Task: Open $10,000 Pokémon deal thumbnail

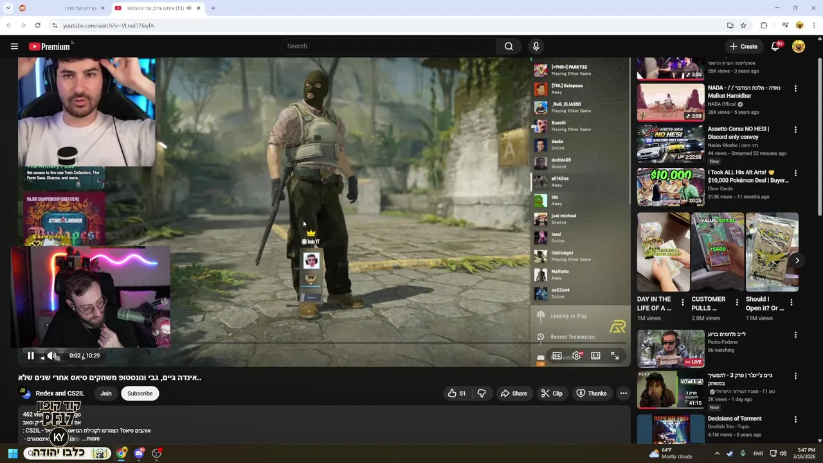Action: pyautogui.click(x=671, y=187)
